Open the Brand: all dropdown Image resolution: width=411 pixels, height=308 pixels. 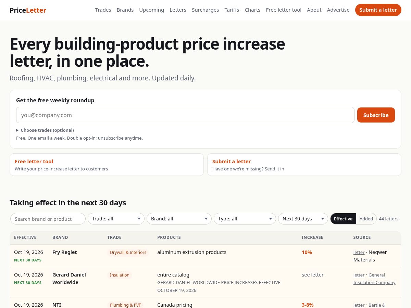point(179,219)
